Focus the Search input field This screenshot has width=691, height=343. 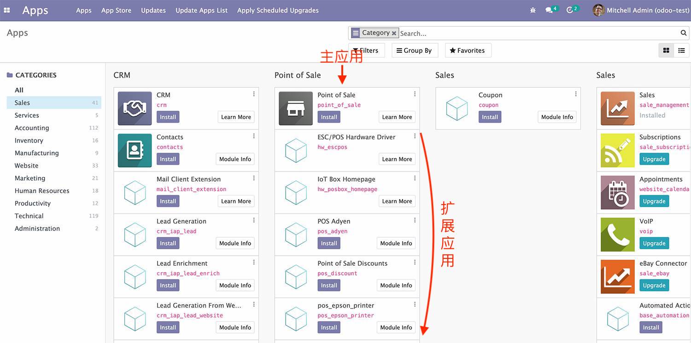(539, 33)
